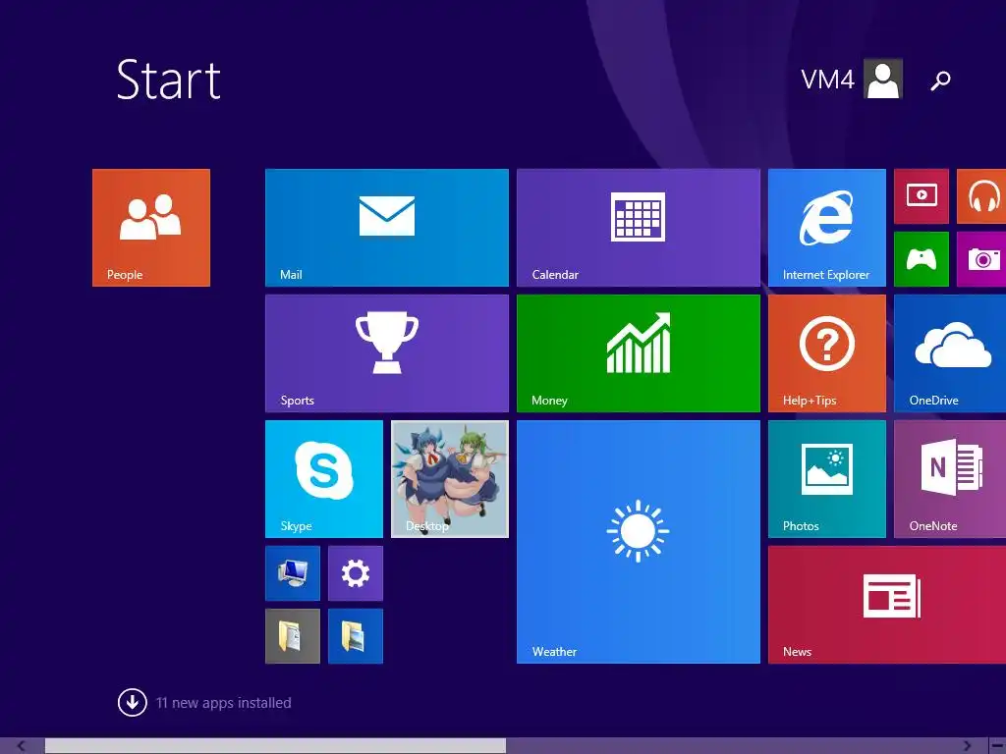Viewport: 1006px width, 754px height.
Task: Launch the Xbox Games controller tile
Action: [x=922, y=259]
